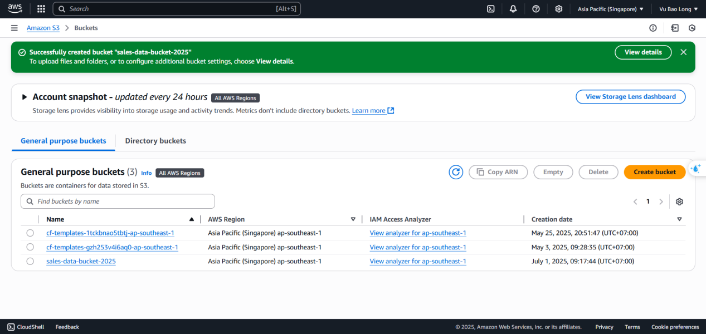The height and width of the screenshot is (334, 706).
Task: Open the Vu Bao Long account dropdown
Action: [678, 9]
